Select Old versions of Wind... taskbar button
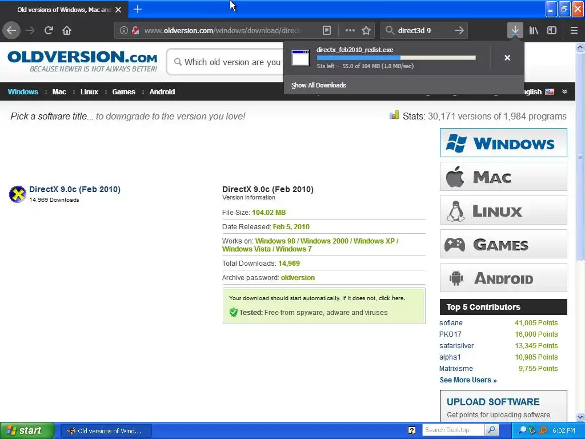Screen dimensions: 585x439 click(x=106, y=431)
